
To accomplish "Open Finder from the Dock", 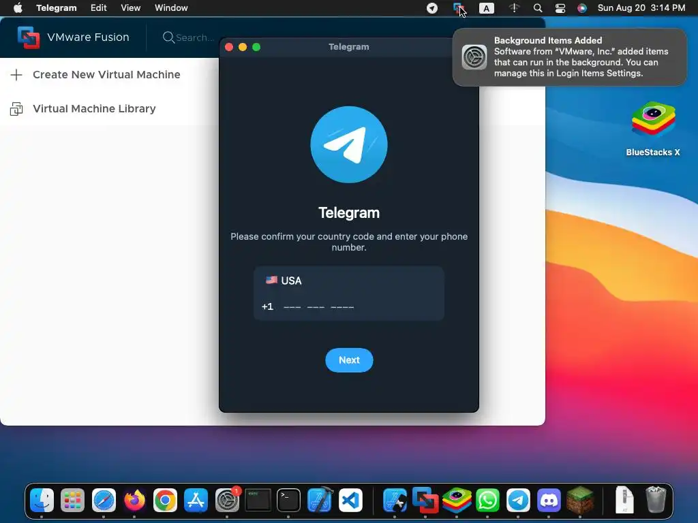I will (x=42, y=501).
